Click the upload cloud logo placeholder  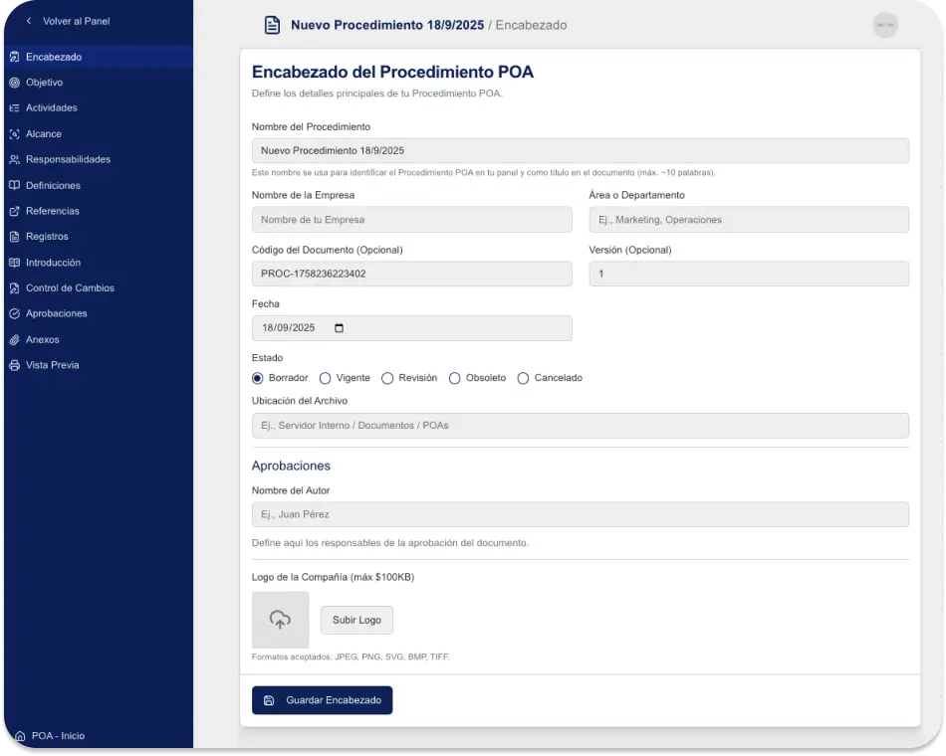(280, 620)
